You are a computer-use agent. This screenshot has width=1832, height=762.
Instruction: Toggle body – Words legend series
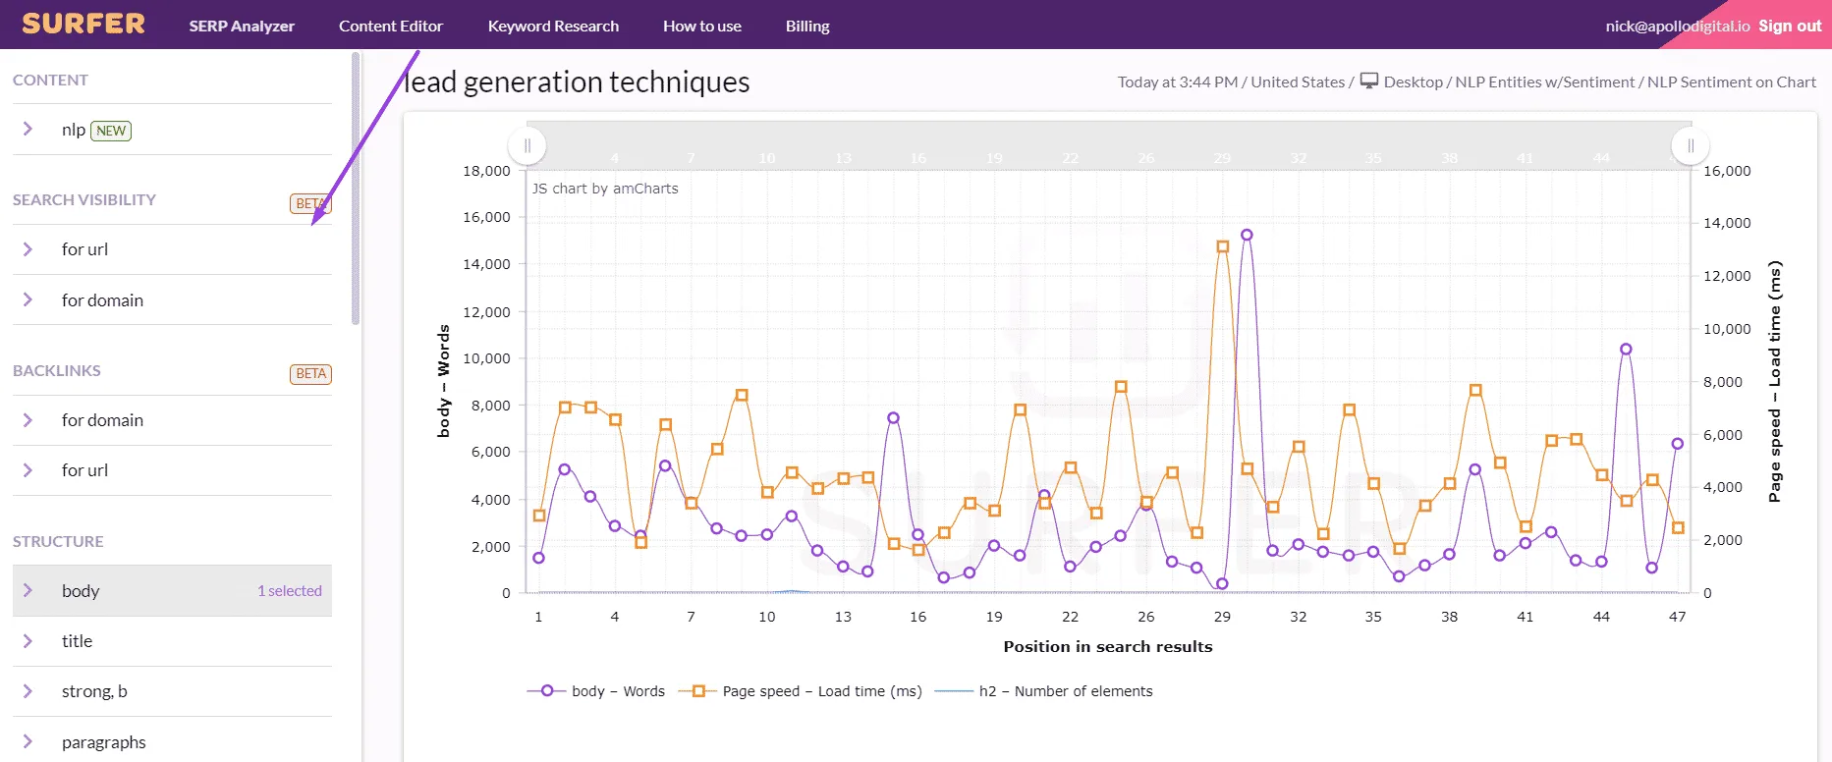[x=596, y=691]
